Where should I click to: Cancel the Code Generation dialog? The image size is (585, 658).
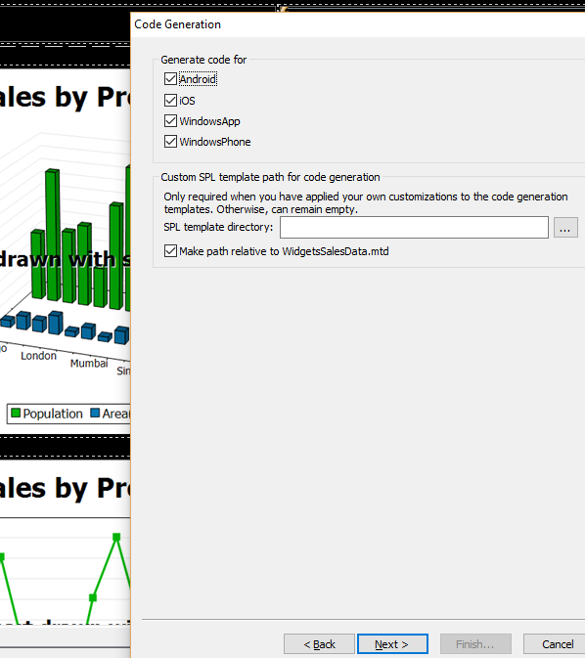pos(557,644)
